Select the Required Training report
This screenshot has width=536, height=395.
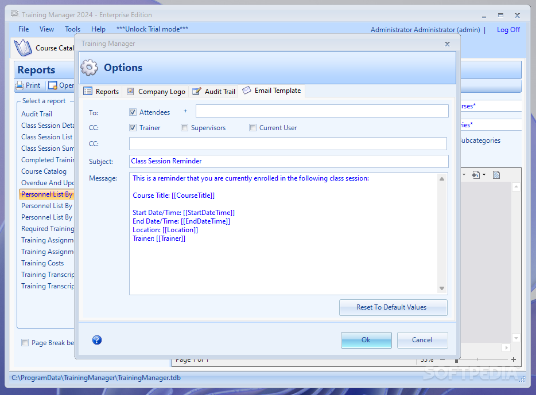pyautogui.click(x=48, y=229)
